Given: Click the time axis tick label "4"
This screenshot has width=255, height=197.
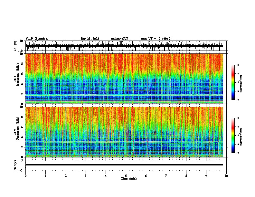Looking at the screenshot, I should 106,176.
